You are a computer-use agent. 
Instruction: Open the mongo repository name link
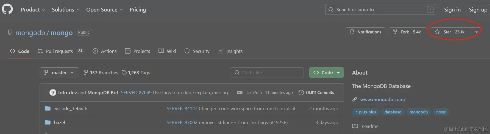click(62, 33)
